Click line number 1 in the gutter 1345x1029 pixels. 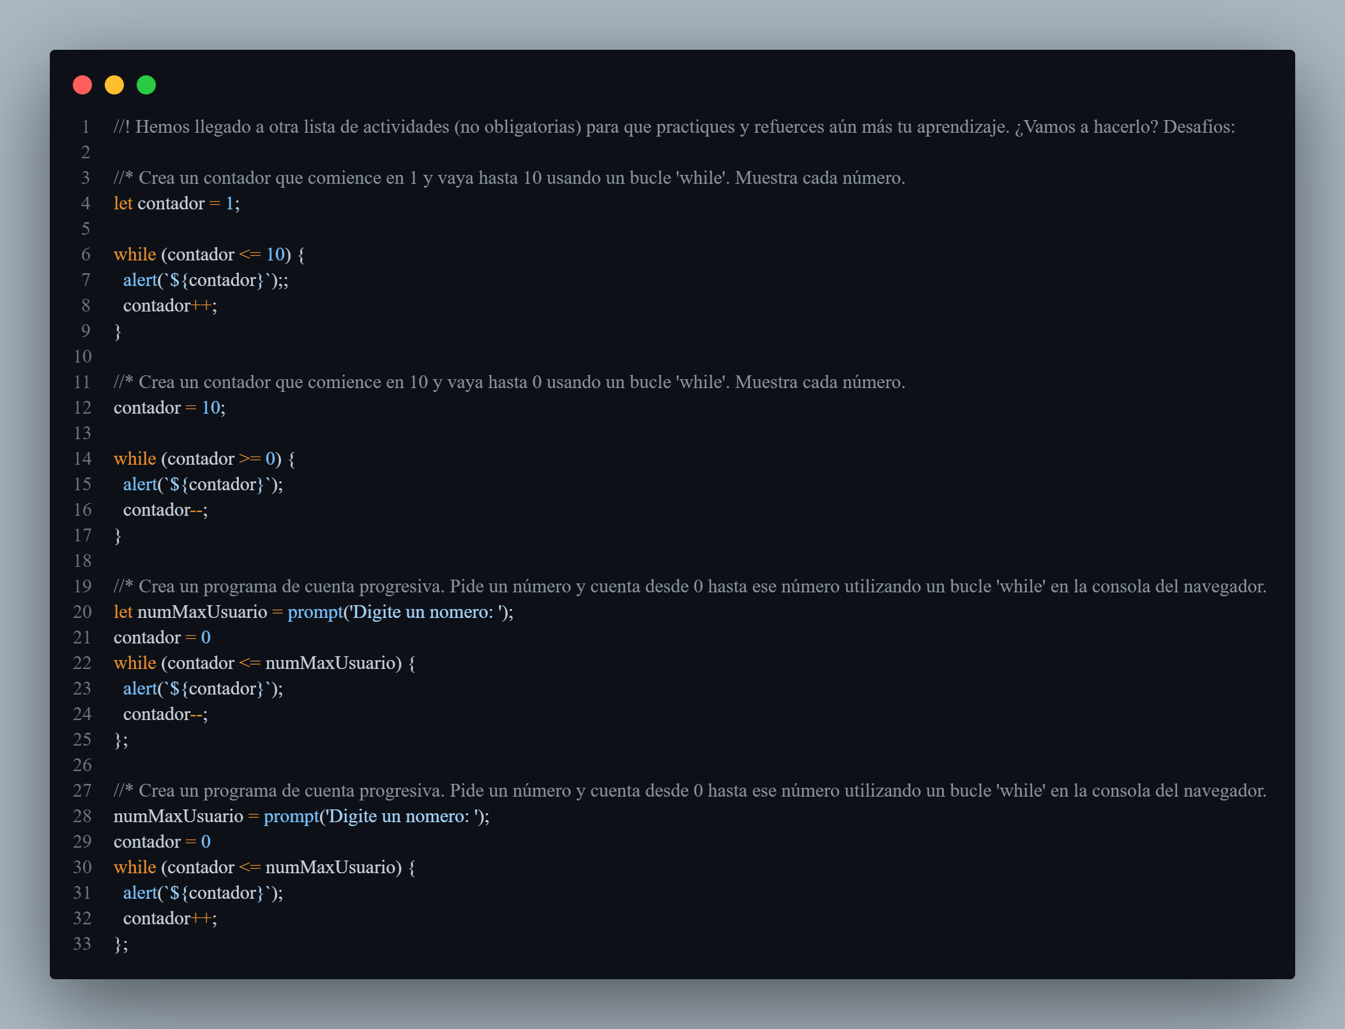pos(86,126)
